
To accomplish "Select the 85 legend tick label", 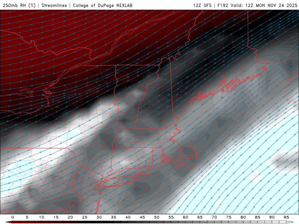I will click(258, 217).
